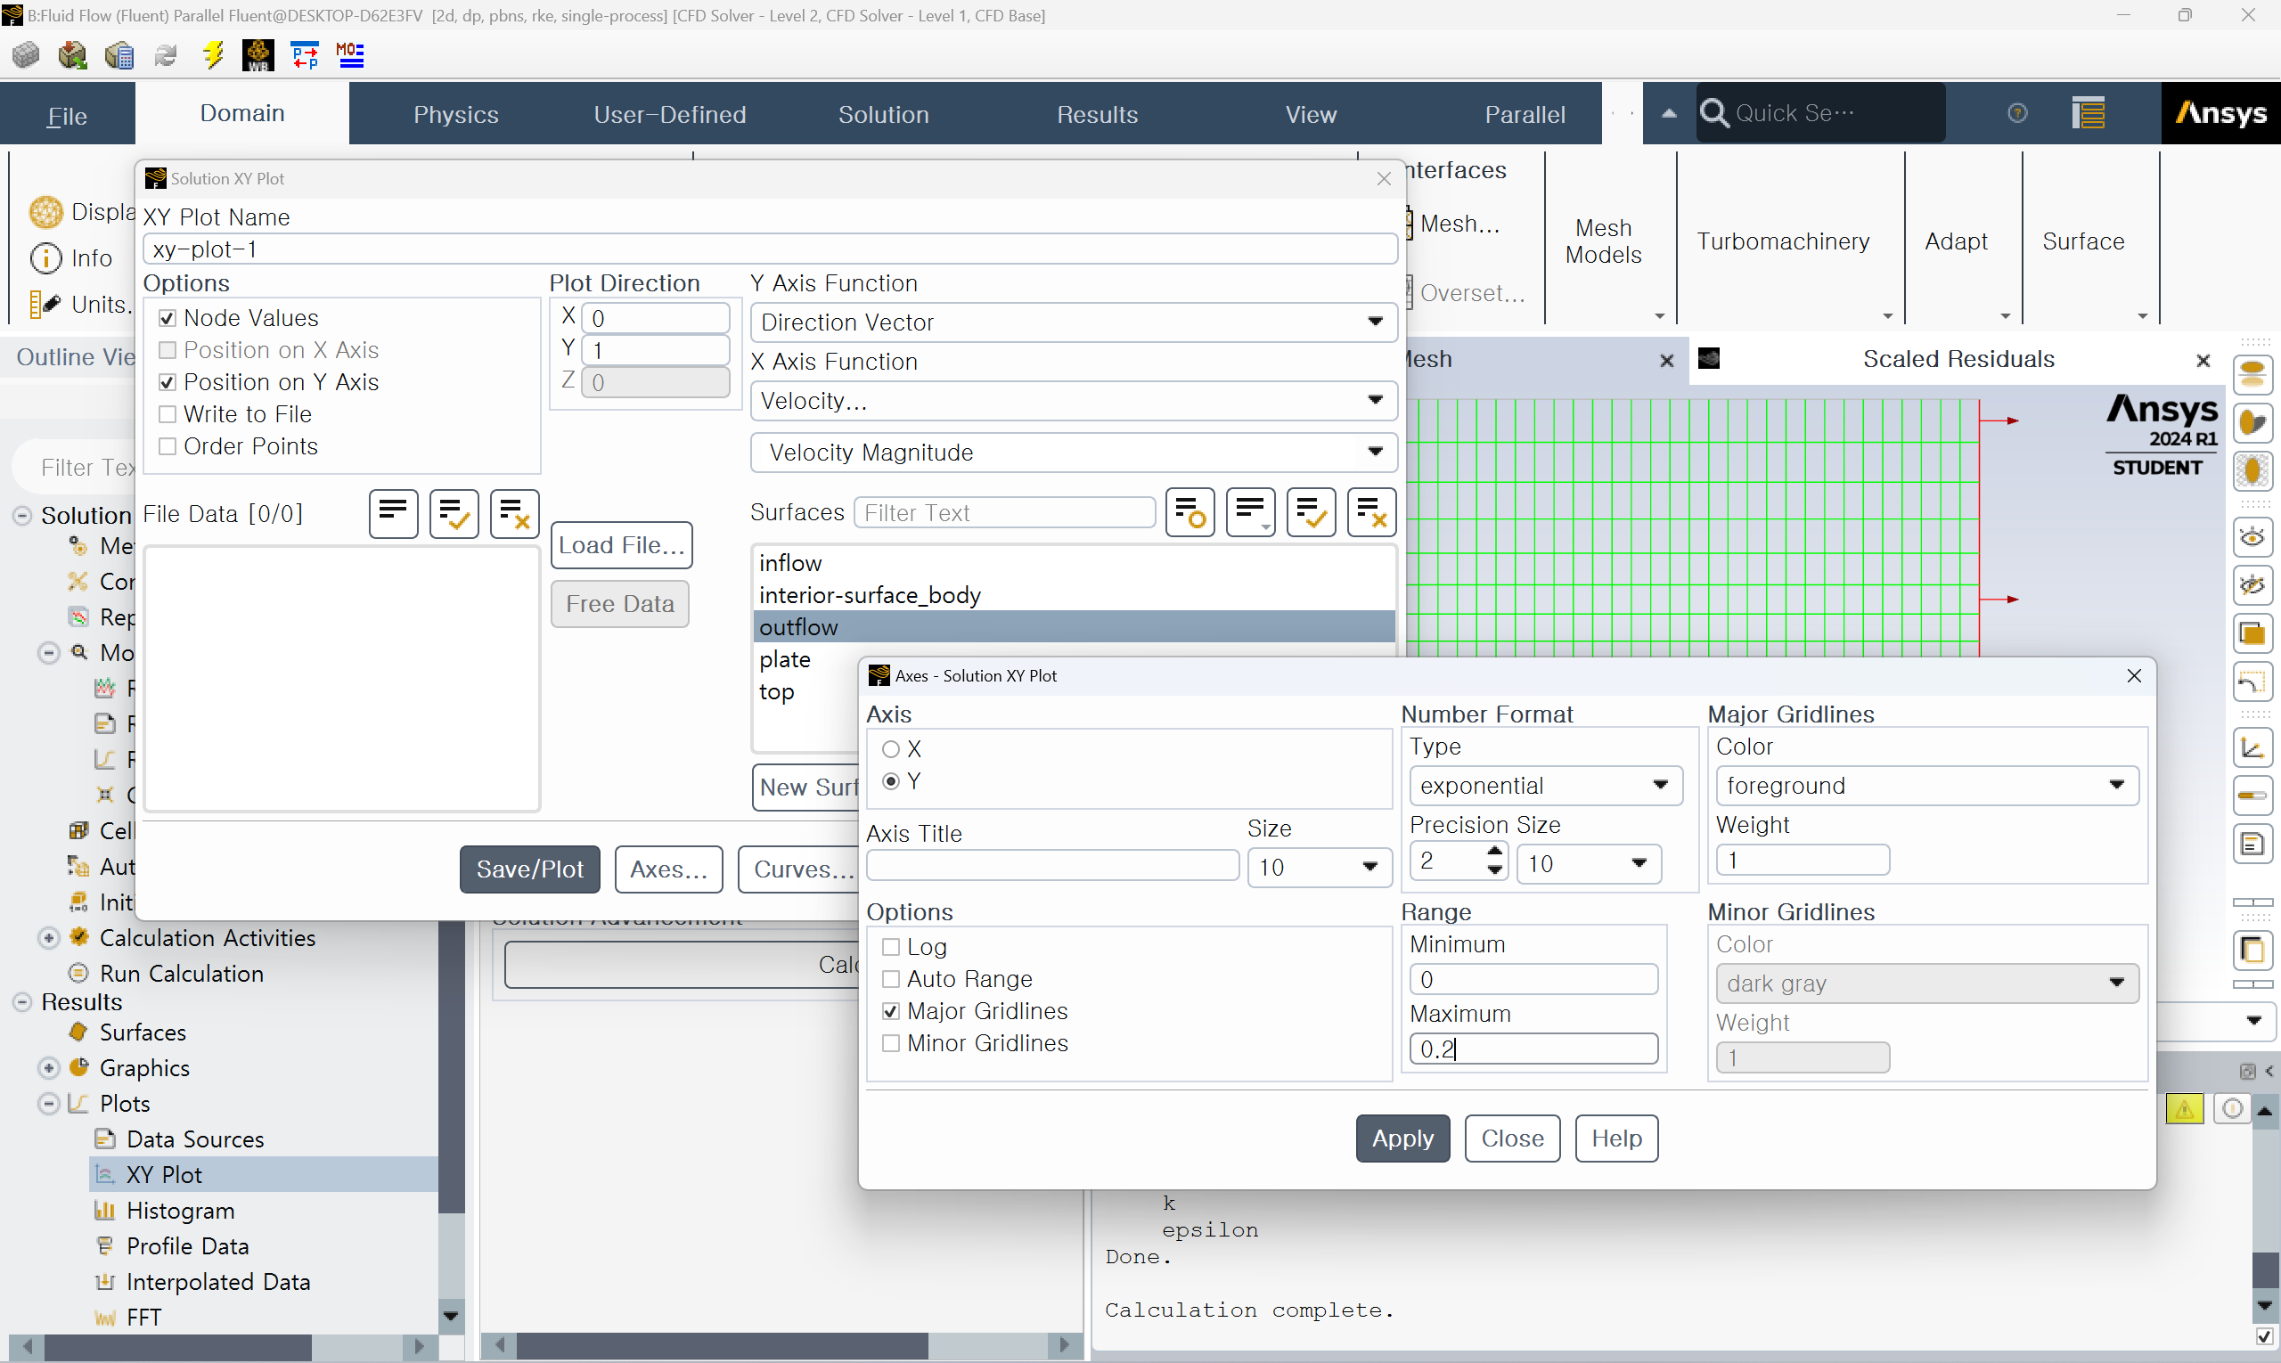The image size is (2281, 1363).
Task: Click the search magnifier icon in Quick Search
Action: coord(1713,113)
